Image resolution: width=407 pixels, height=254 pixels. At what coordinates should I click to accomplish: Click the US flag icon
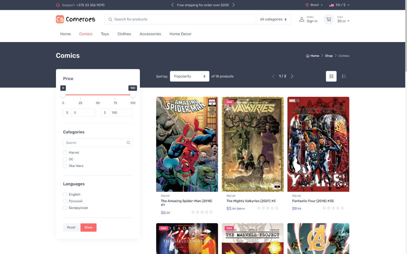[x=332, y=5]
